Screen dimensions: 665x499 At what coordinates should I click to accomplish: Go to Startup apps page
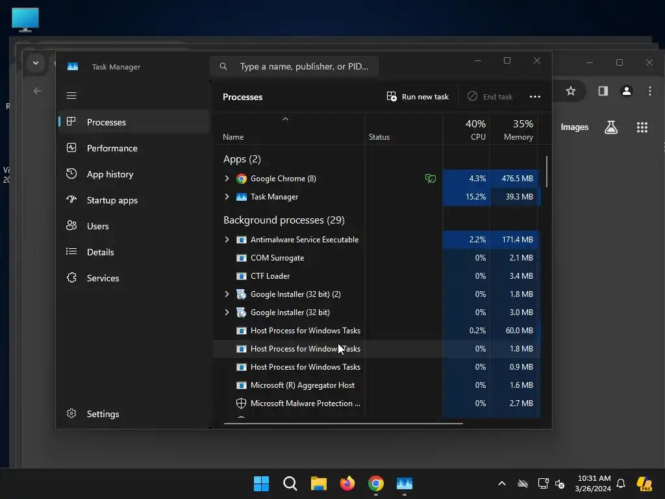(134, 200)
